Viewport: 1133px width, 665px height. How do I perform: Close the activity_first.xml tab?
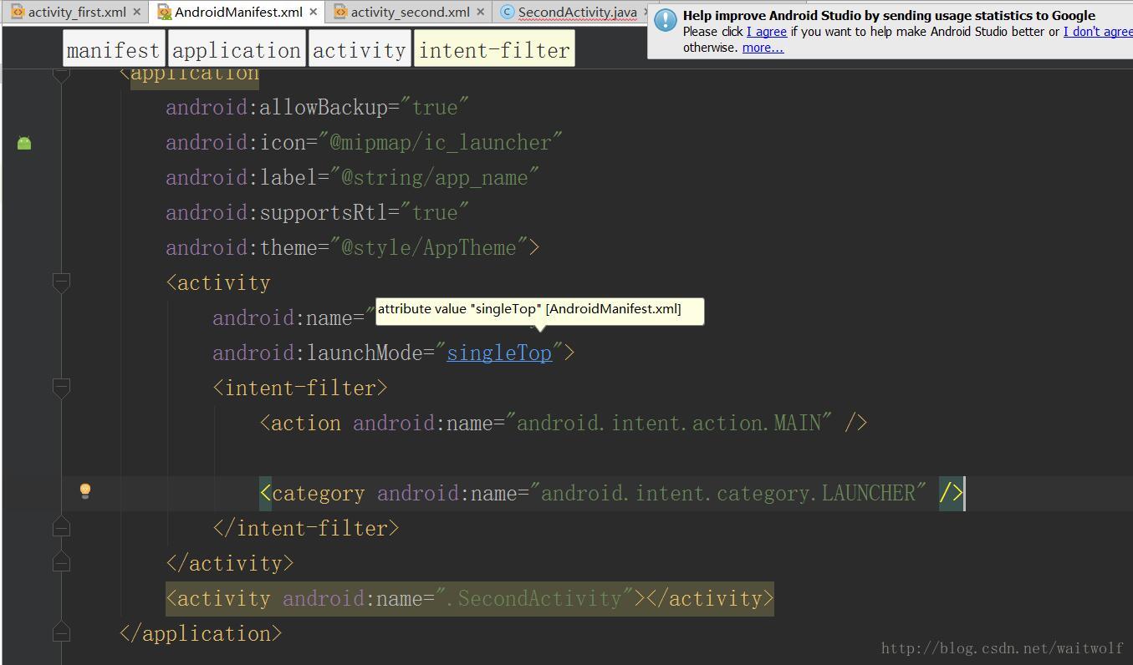click(137, 13)
